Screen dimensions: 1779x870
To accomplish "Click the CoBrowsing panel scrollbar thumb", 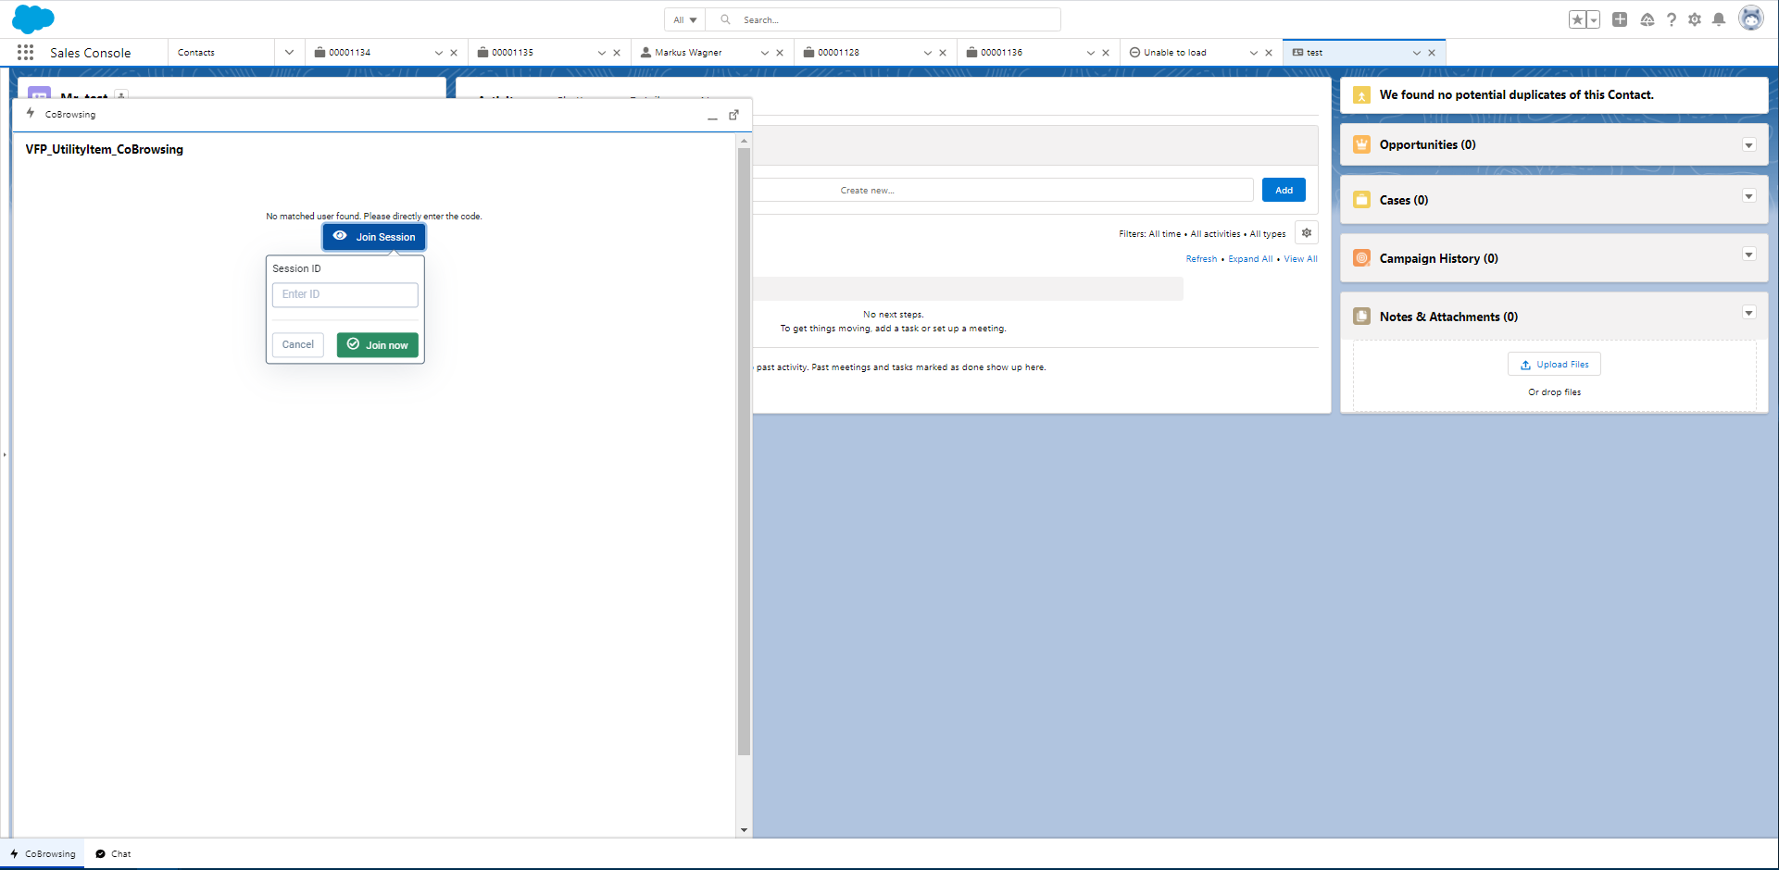I will [744, 452].
